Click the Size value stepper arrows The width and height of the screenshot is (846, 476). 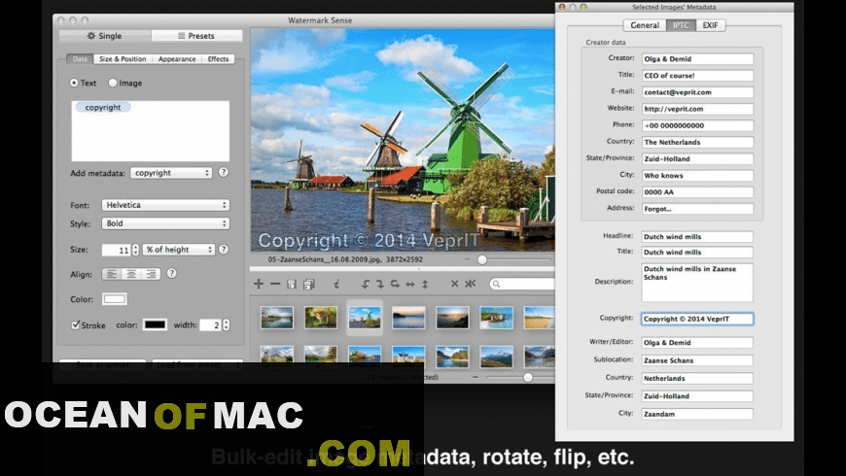[135, 250]
